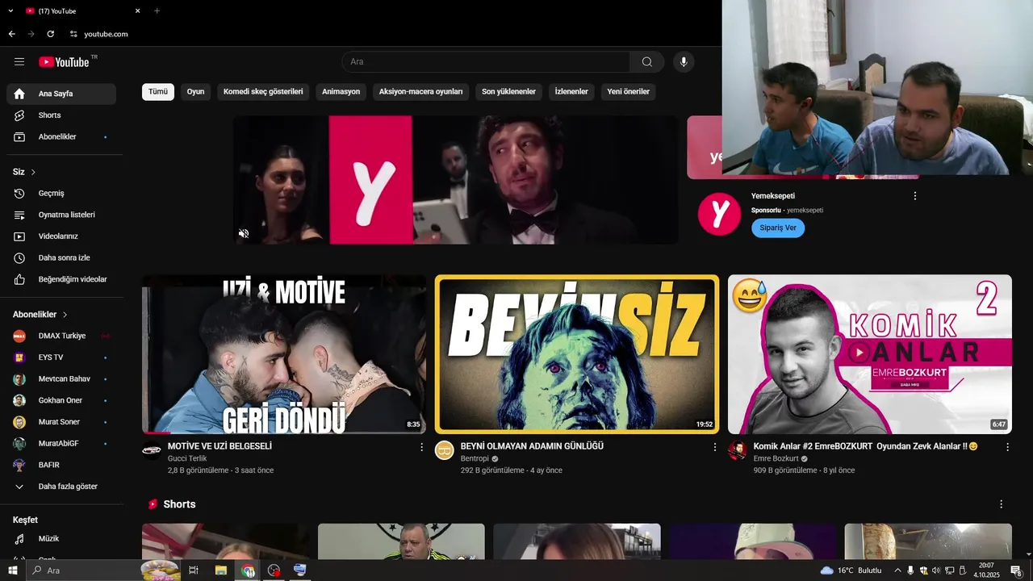The image size is (1033, 581).
Task: Click the Yemeksepeti round logo
Action: coord(719,214)
